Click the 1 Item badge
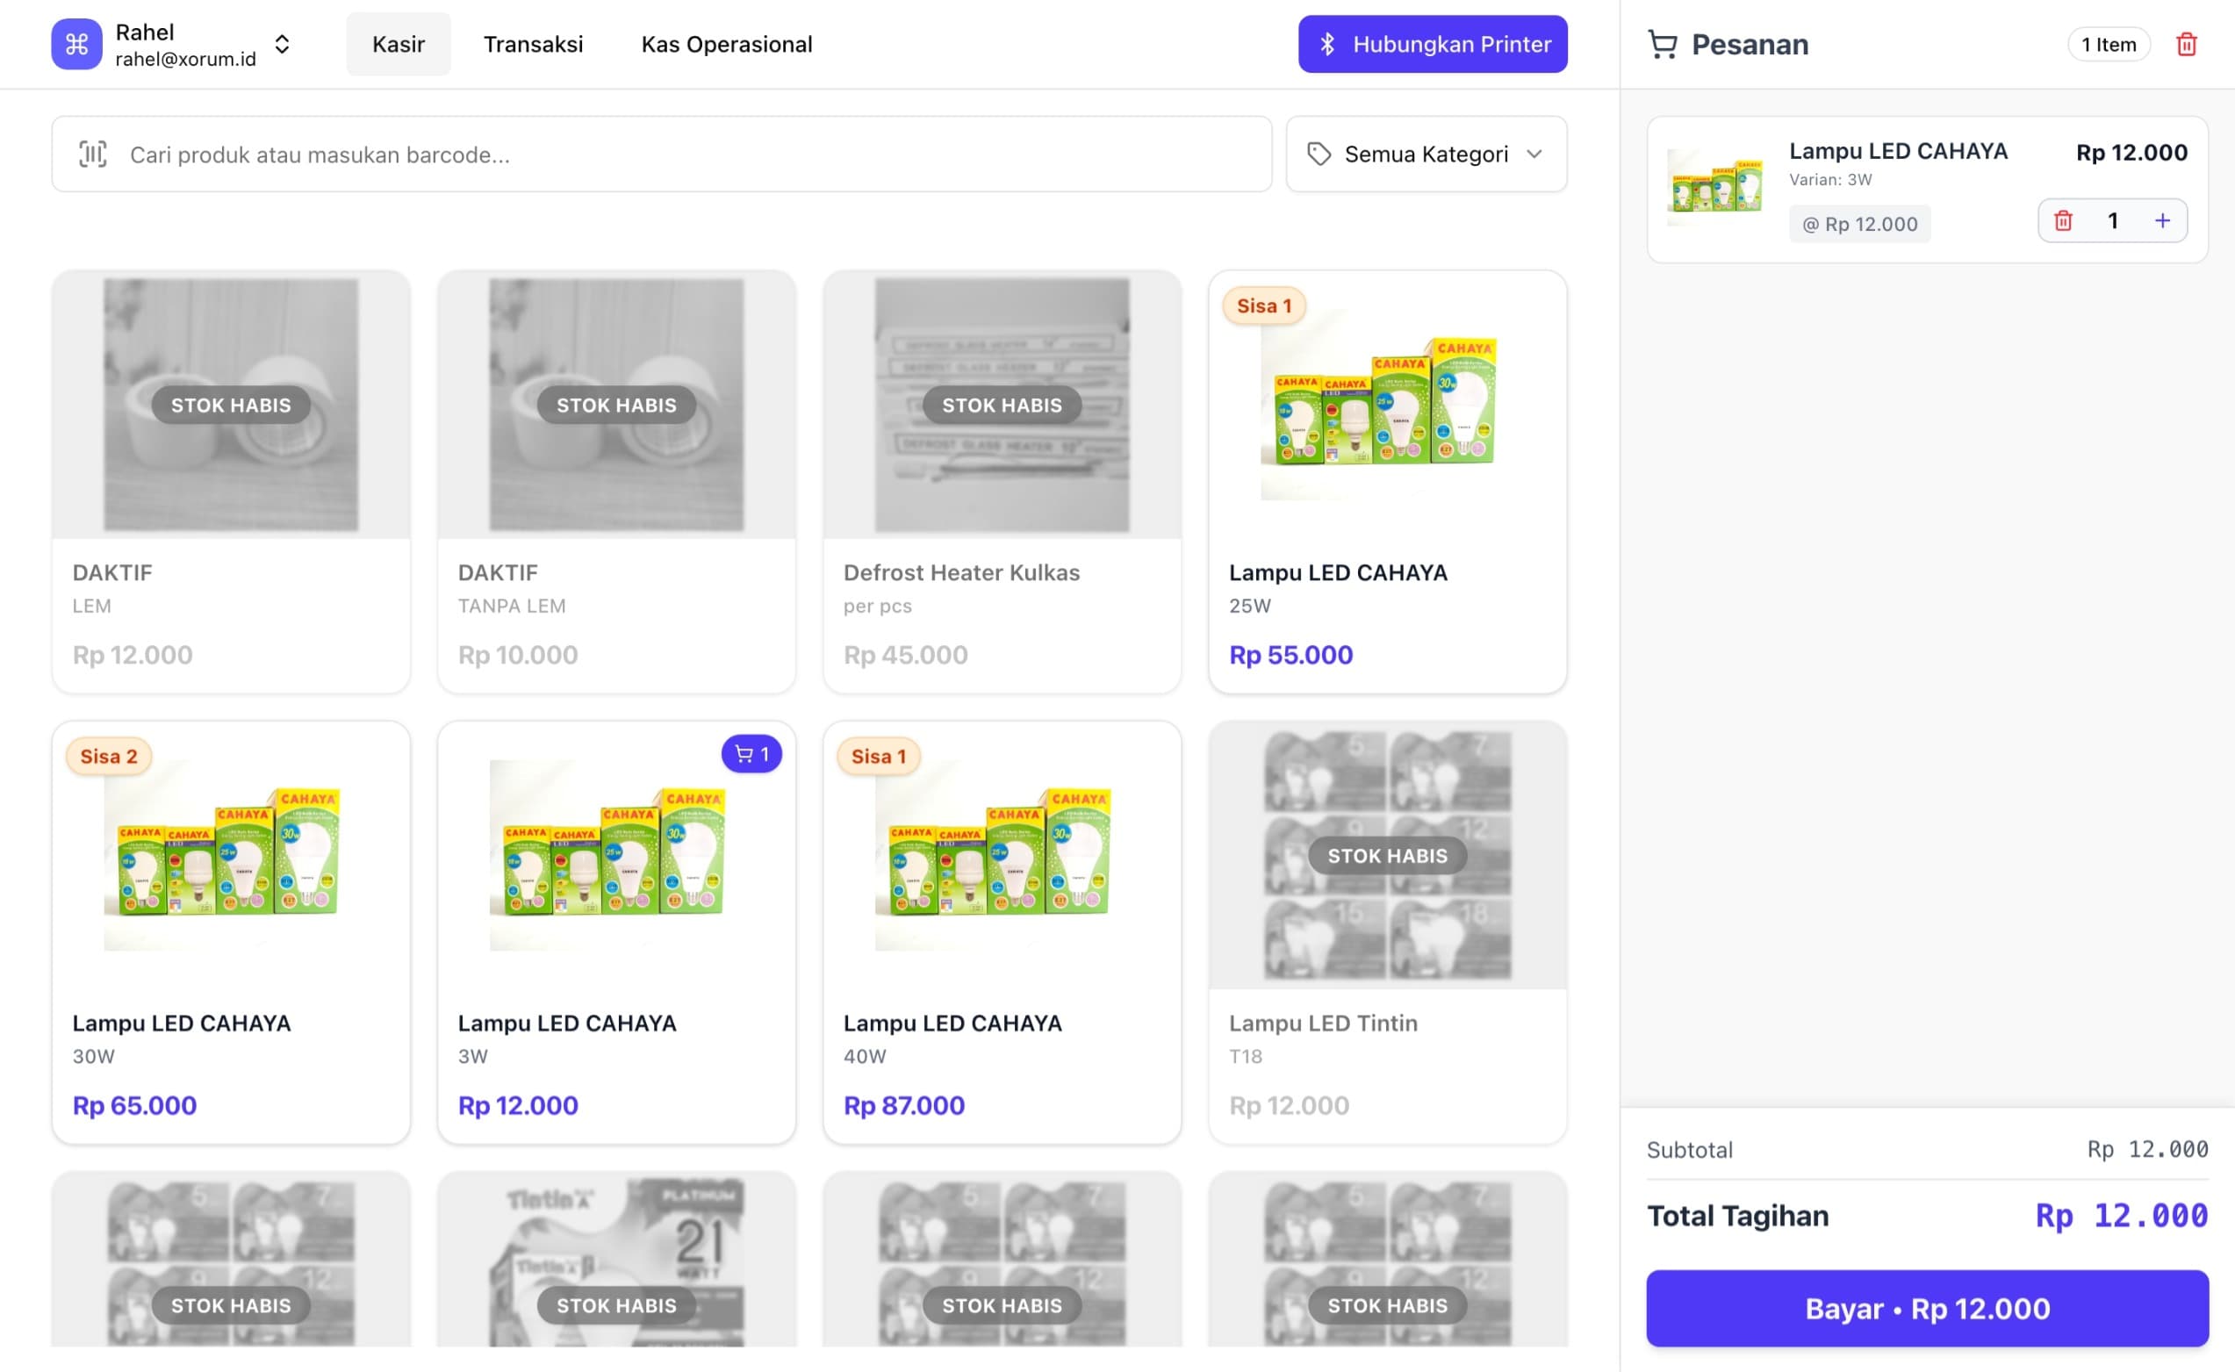This screenshot has width=2235, height=1372. point(2108,44)
